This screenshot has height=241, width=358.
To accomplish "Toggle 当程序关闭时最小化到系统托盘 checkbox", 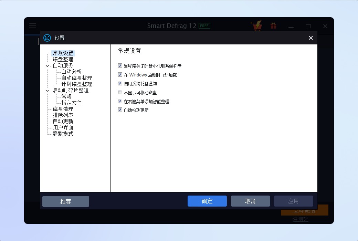I will coord(120,66).
